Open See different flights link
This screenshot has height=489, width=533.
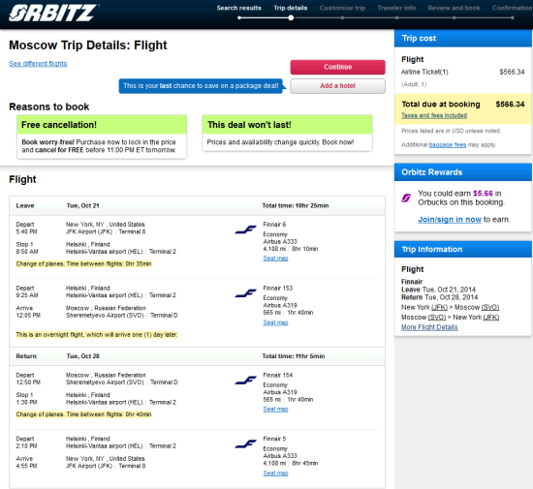pyautogui.click(x=38, y=64)
